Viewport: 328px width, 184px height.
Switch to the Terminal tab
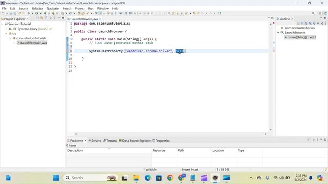pyautogui.click(x=110, y=141)
